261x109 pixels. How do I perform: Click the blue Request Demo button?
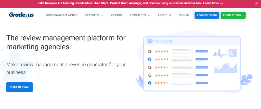(207, 15)
